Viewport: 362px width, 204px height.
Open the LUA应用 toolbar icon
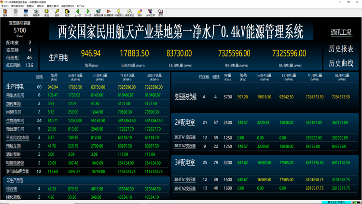150,13
